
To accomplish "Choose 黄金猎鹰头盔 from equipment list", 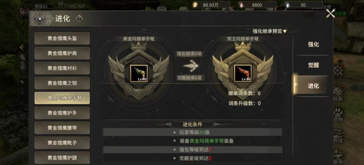I will pyautogui.click(x=62, y=38).
